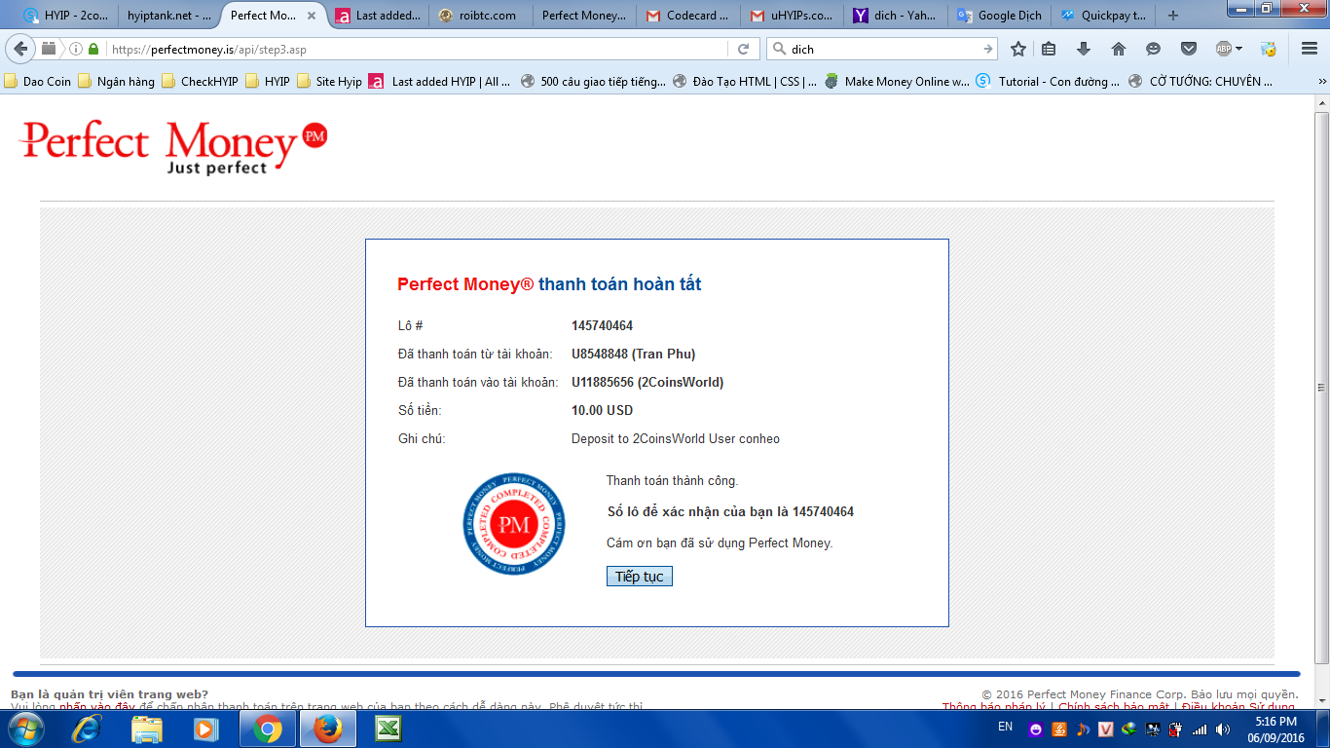Click the Adblock Plus ABP icon

[x=1224, y=49]
